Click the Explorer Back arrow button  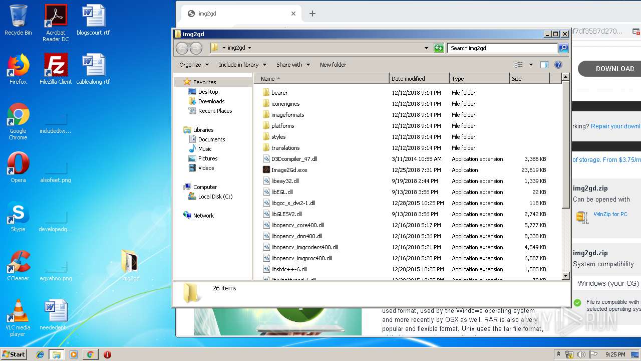182,48
